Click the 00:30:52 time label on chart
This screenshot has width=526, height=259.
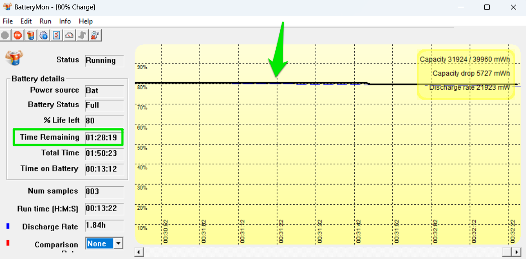coord(165,231)
